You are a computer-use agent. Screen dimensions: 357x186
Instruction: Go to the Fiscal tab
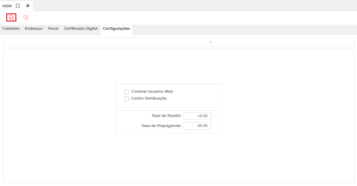[53, 29]
